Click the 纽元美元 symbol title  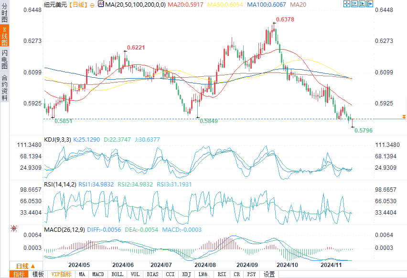tap(55, 5)
